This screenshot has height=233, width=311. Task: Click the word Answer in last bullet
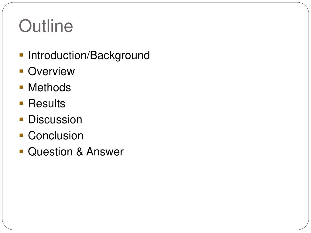(105, 152)
